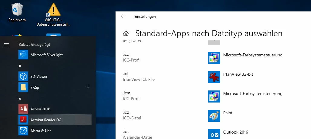The width and height of the screenshot is (311, 139).
Task: Click the 'iCalendar-Datei' description
Action: (x=137, y=137)
